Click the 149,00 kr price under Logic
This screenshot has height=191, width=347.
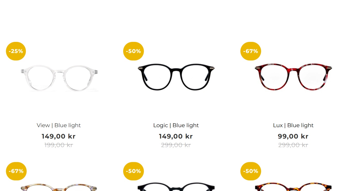[176, 136]
